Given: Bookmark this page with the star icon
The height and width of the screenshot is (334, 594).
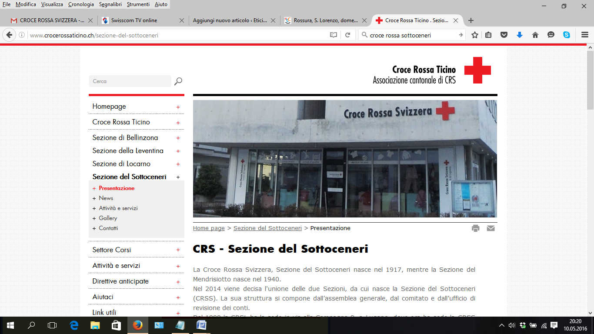Looking at the screenshot, I should click(475, 35).
